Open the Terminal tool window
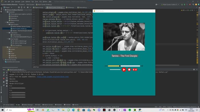 [x=67, y=105]
